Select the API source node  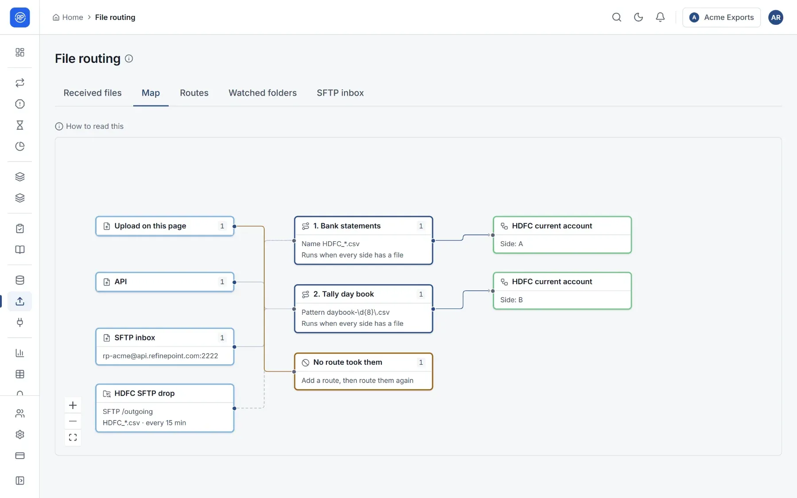tap(165, 282)
